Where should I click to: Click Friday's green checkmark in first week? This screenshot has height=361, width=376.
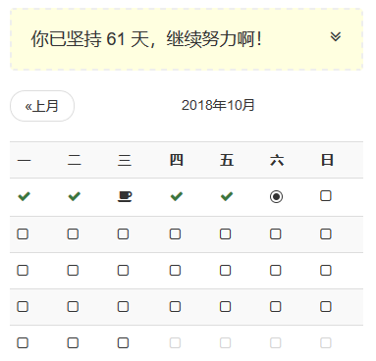pyautogui.click(x=227, y=196)
